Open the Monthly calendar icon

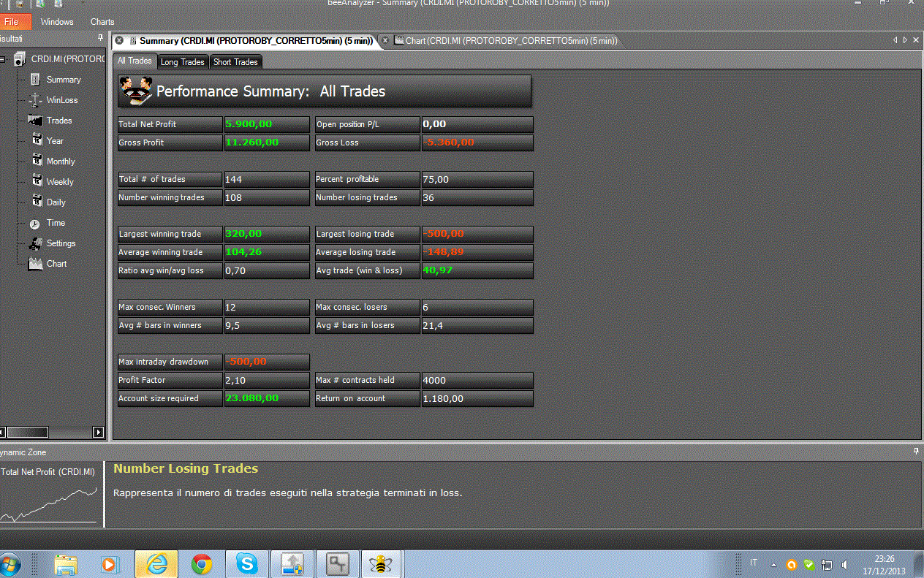(x=37, y=161)
